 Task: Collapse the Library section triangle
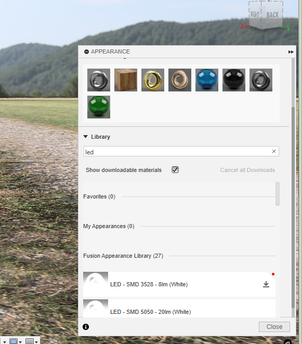86,137
